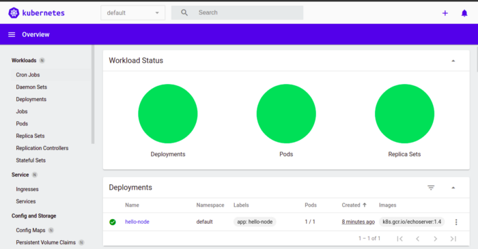
Task: Go to previous page of deployments
Action: tap(418, 239)
